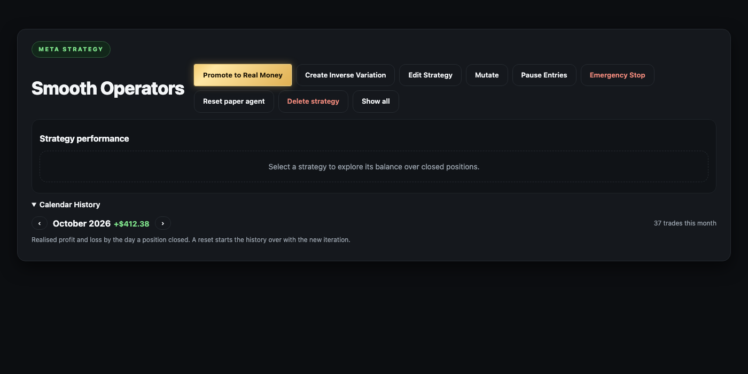
Task: Trigger the Emergency Stop button
Action: point(617,75)
